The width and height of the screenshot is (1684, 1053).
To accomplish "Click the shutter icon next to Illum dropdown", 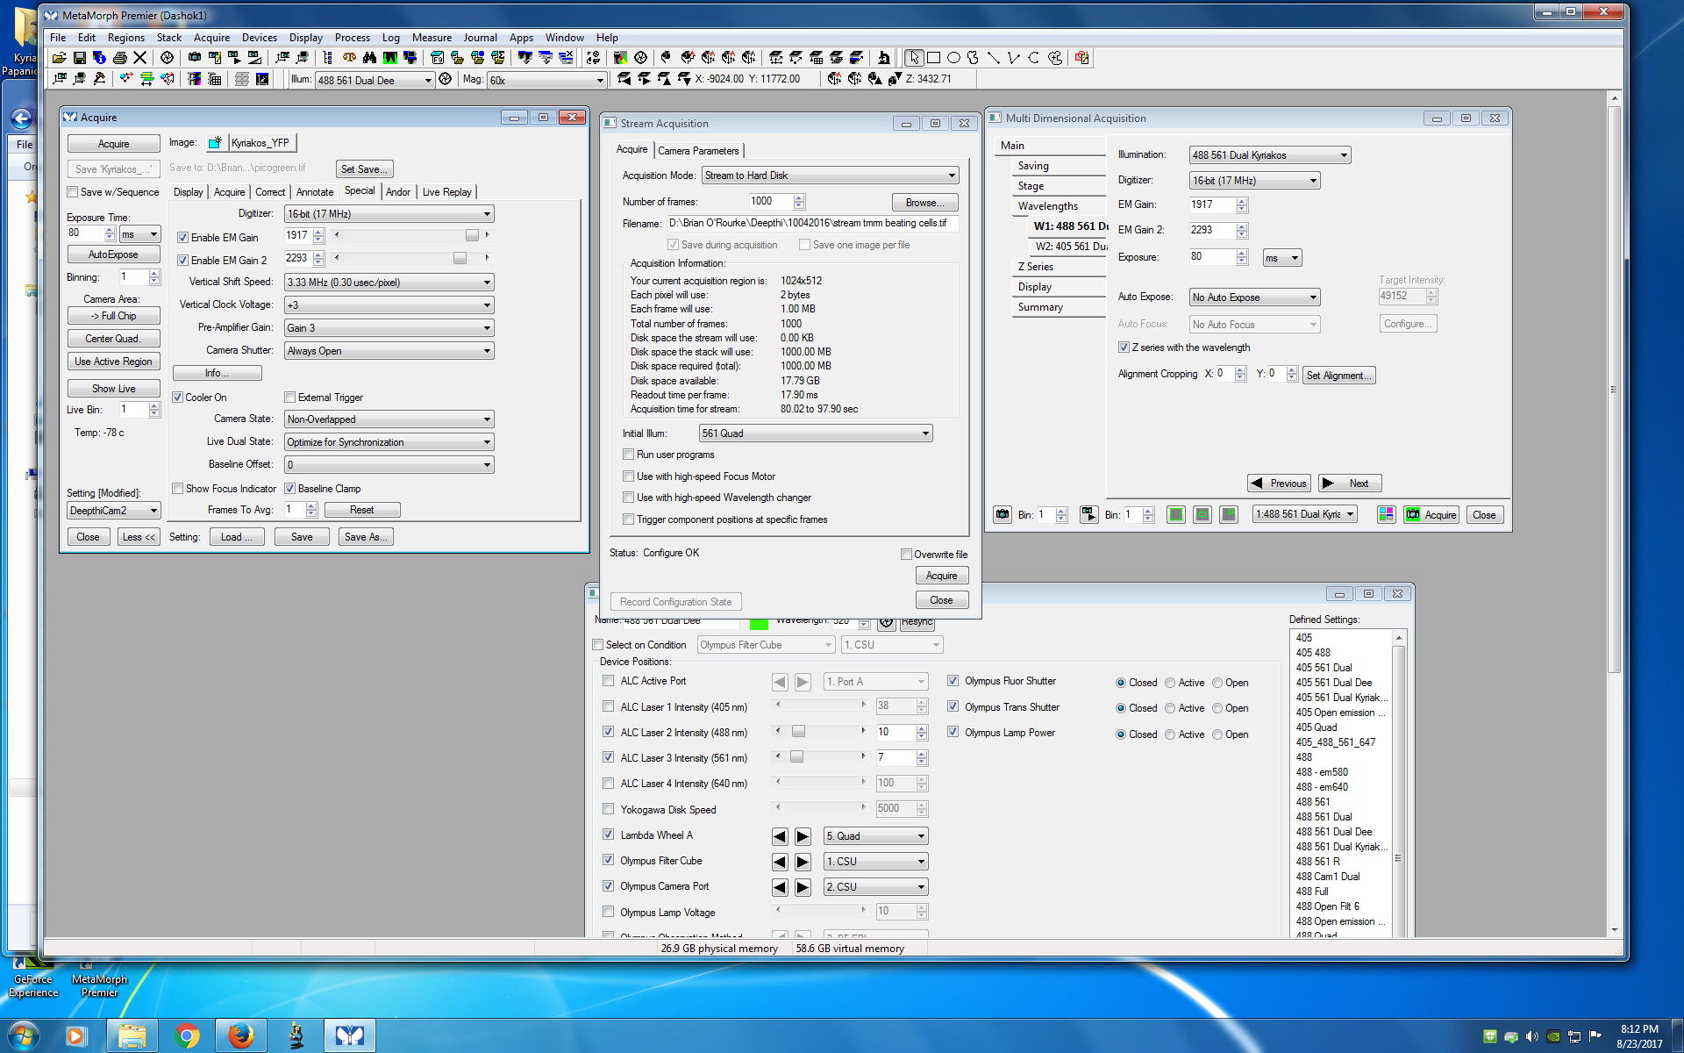I will 446,79.
